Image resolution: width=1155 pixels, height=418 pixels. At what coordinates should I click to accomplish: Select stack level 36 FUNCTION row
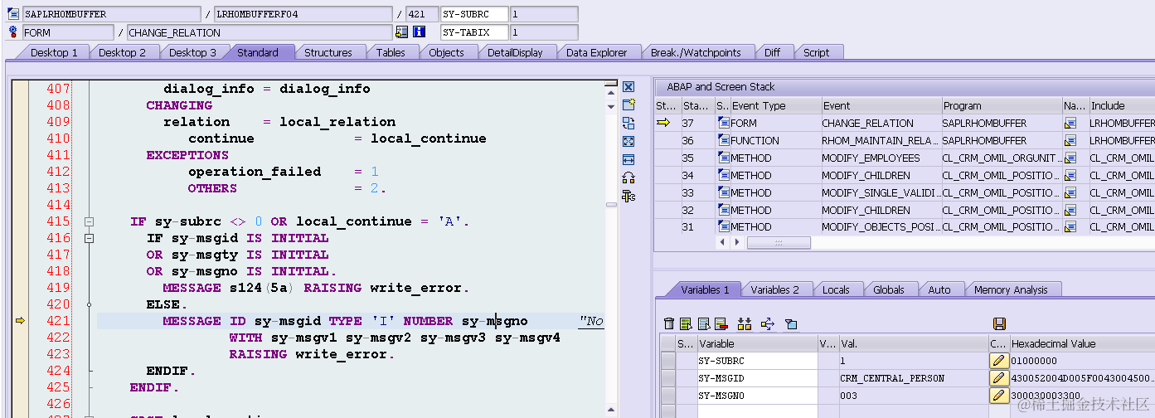905,140
